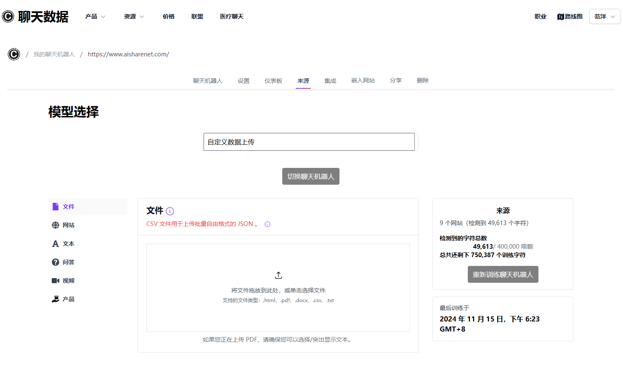
Task: Open the 范洋 user account dropdown
Action: click(604, 16)
